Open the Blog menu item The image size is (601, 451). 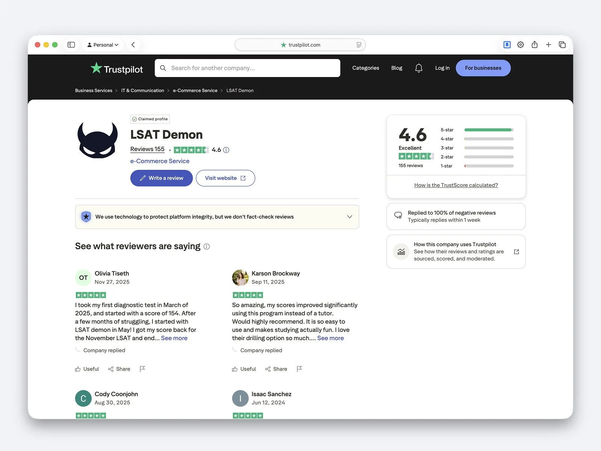pos(397,68)
